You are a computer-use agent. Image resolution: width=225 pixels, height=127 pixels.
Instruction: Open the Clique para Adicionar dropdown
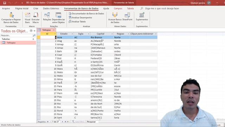(x=156, y=34)
